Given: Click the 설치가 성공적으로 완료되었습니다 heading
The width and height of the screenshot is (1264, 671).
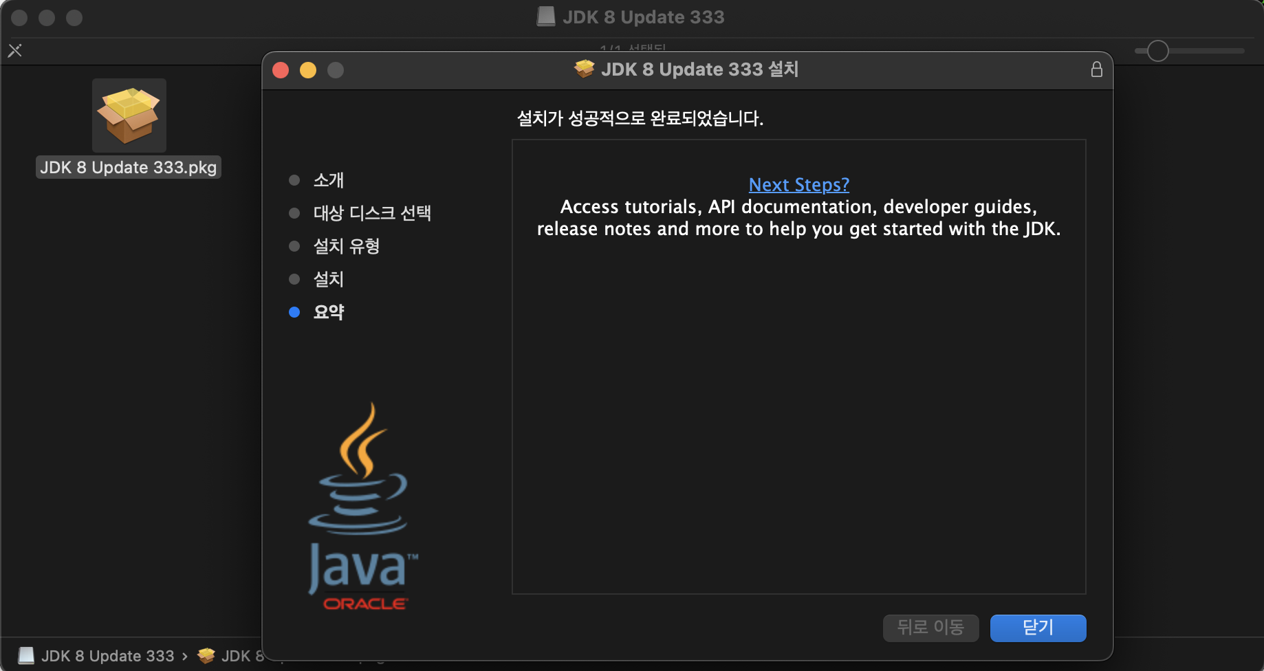Looking at the screenshot, I should [640, 118].
